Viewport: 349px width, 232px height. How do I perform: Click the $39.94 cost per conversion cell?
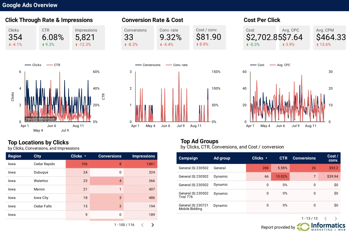point(329,176)
